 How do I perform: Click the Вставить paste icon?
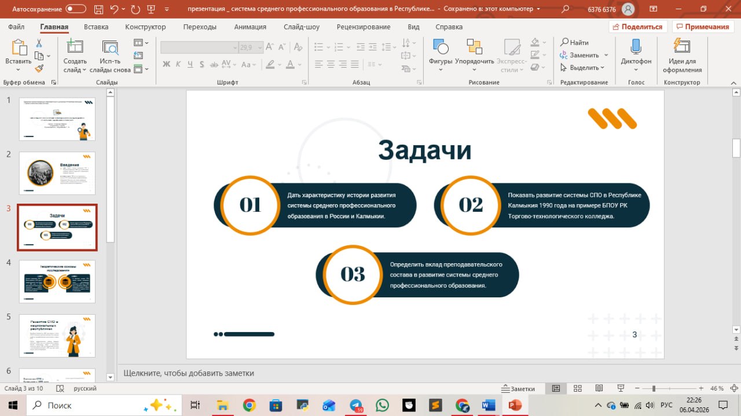point(19,47)
